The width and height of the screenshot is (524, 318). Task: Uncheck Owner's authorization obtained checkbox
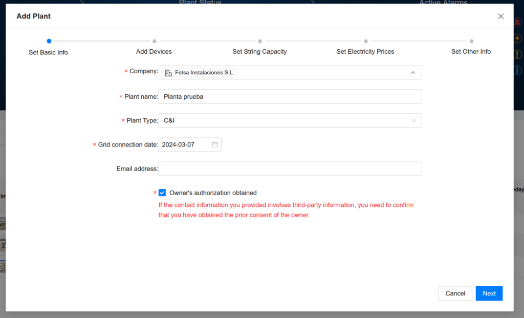[x=162, y=193]
